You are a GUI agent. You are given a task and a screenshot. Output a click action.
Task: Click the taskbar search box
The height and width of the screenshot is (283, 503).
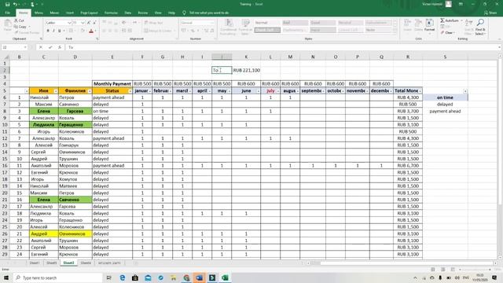(x=57, y=277)
